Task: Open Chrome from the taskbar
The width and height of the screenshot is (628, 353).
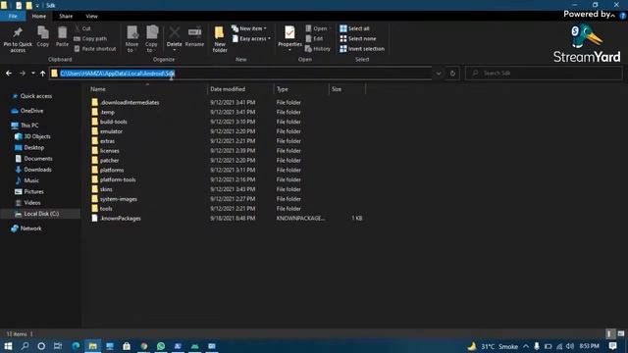Action: pyautogui.click(x=144, y=346)
